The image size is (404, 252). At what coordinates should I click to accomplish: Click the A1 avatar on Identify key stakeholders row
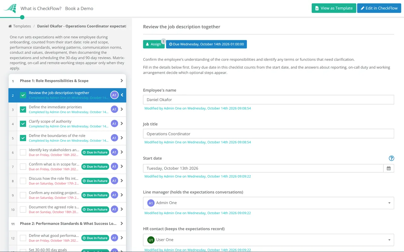click(114, 152)
